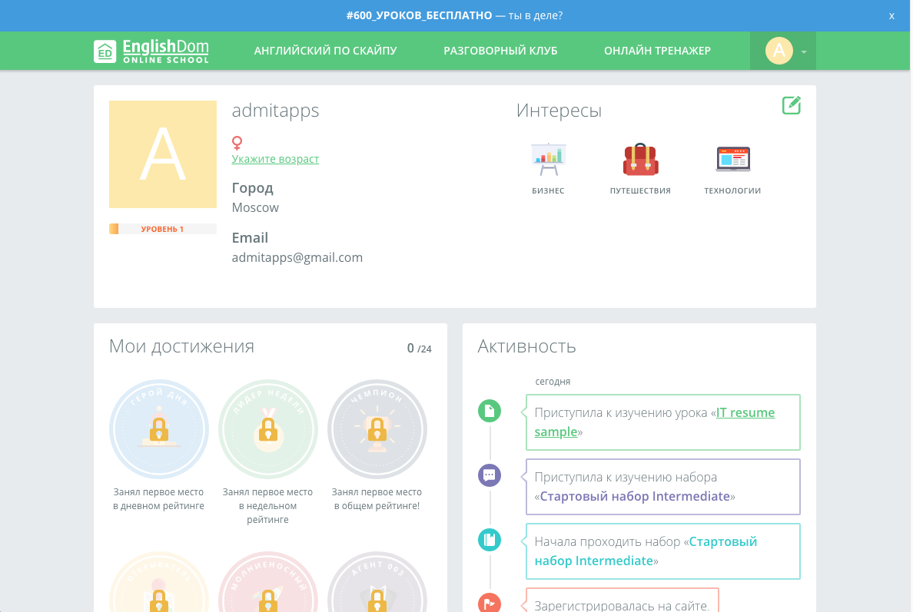Image resolution: width=913 pixels, height=612 pixels.
Task: Click the large profile avatar picture
Action: (x=162, y=154)
